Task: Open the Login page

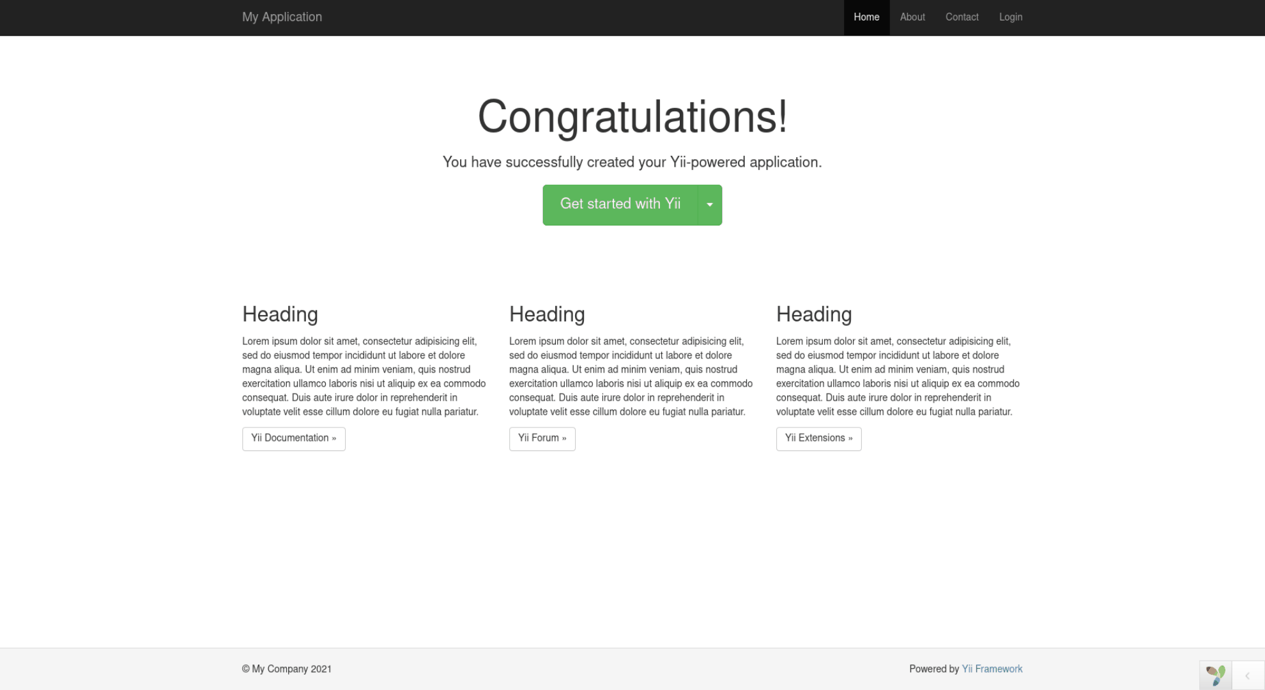Action: tap(1010, 17)
